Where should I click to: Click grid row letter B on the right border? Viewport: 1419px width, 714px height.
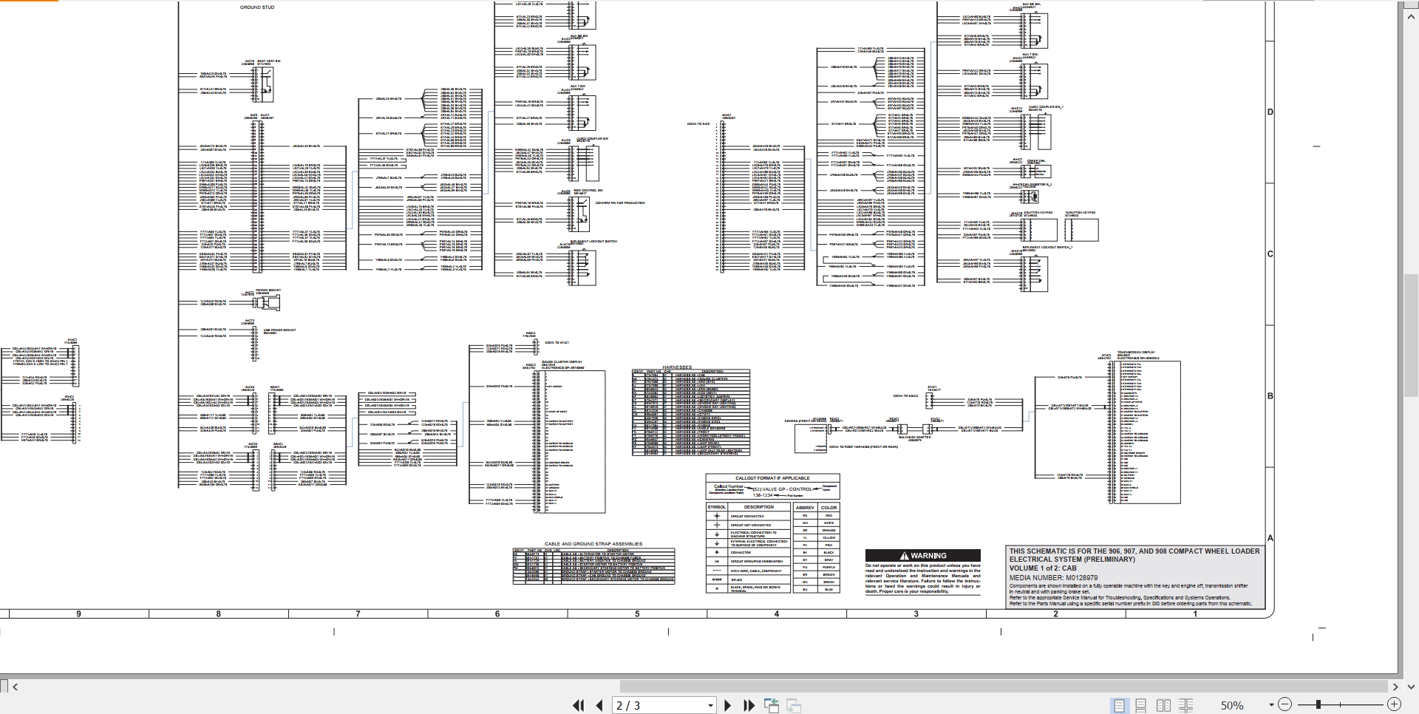[1270, 396]
